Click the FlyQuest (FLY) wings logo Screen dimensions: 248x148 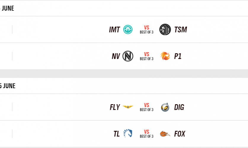pos(128,107)
